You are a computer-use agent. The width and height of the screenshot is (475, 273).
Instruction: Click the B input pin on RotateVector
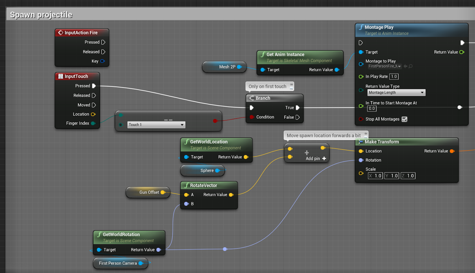pos(186,204)
